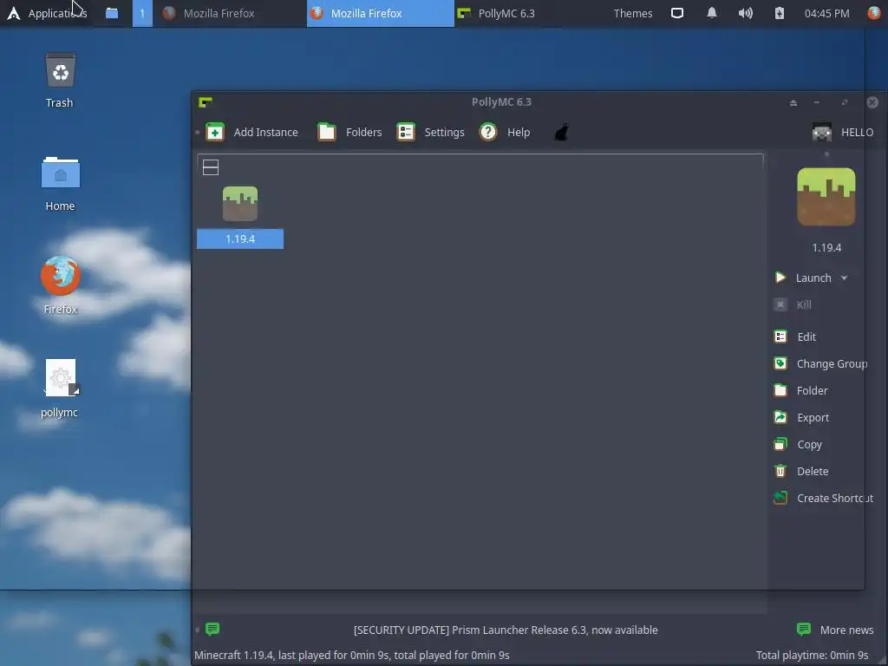Screen dimensions: 888x666
Task: Open the pollymc desktop shortcut
Action: point(60,388)
